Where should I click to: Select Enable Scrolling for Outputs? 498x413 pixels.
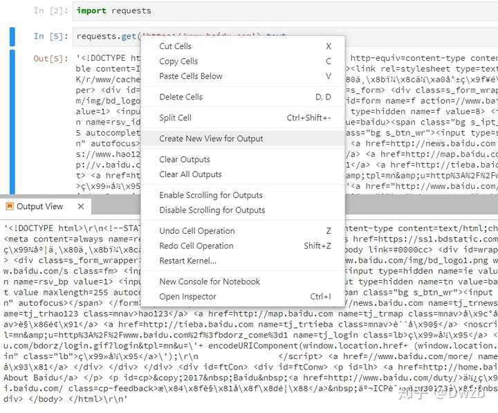(243, 195)
